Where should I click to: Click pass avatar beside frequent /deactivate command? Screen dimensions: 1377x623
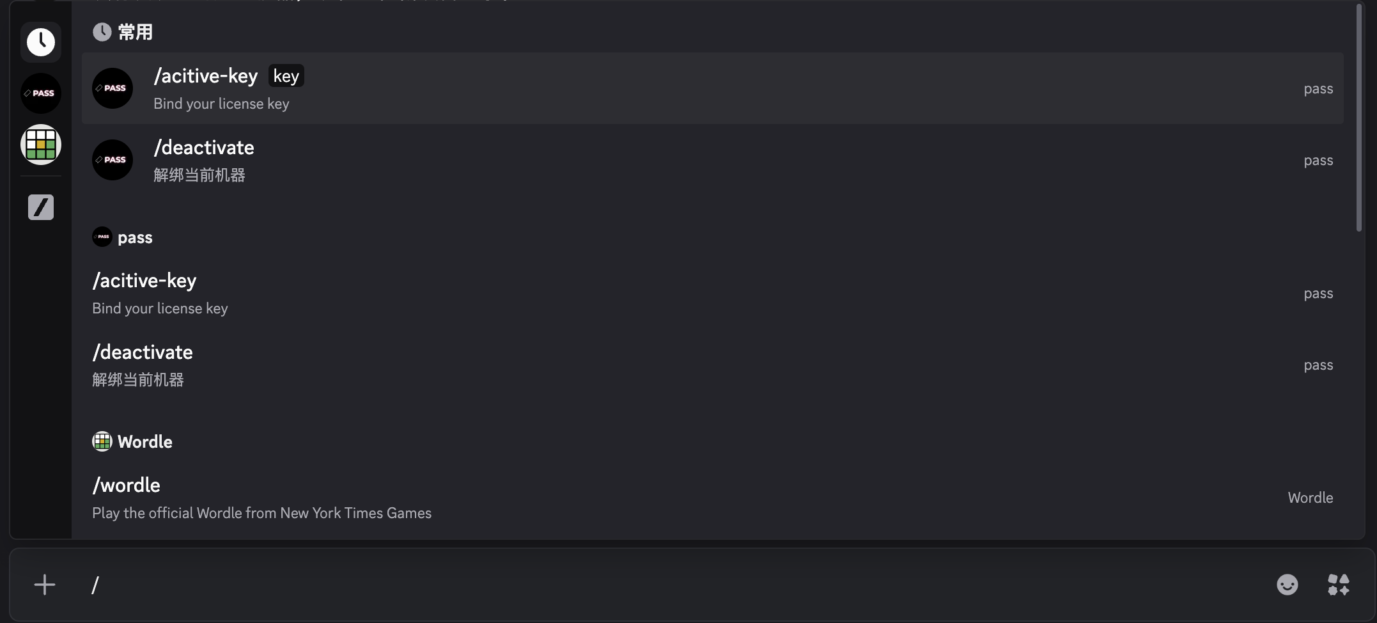click(x=113, y=160)
